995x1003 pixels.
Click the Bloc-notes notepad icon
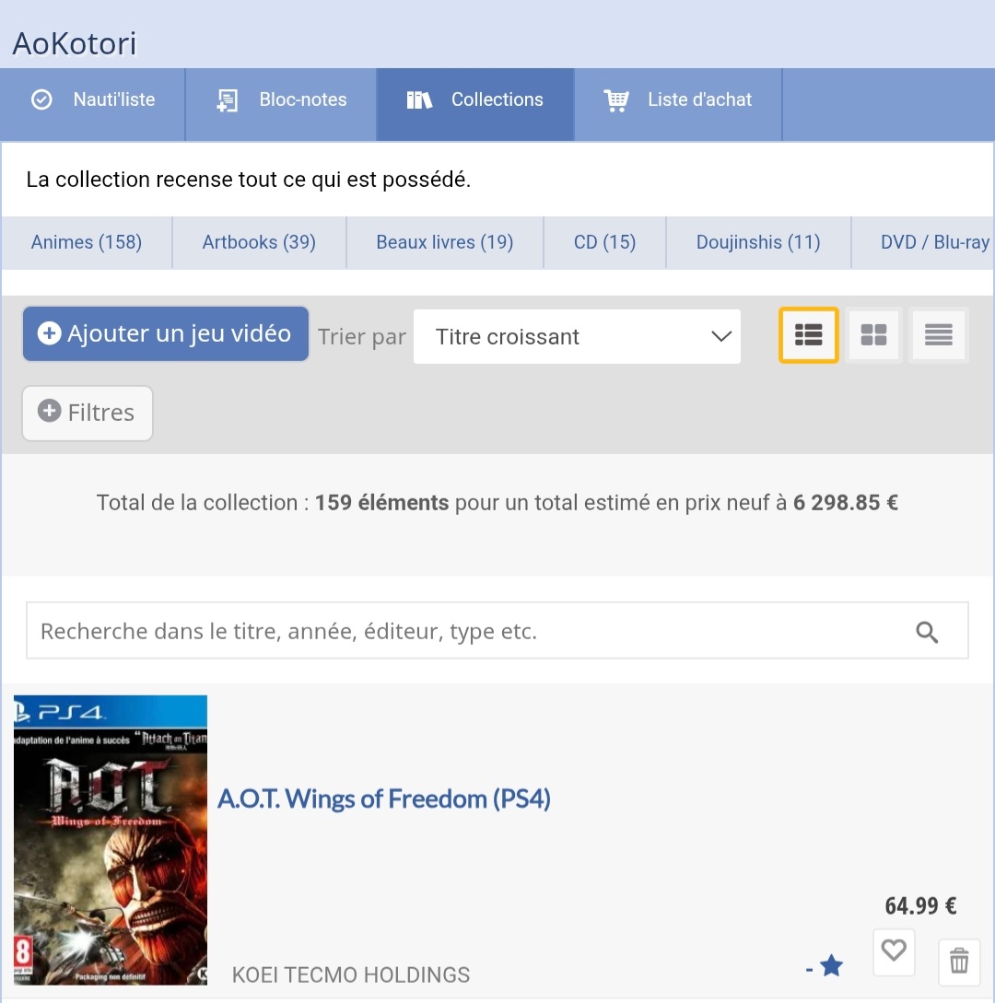tap(227, 100)
